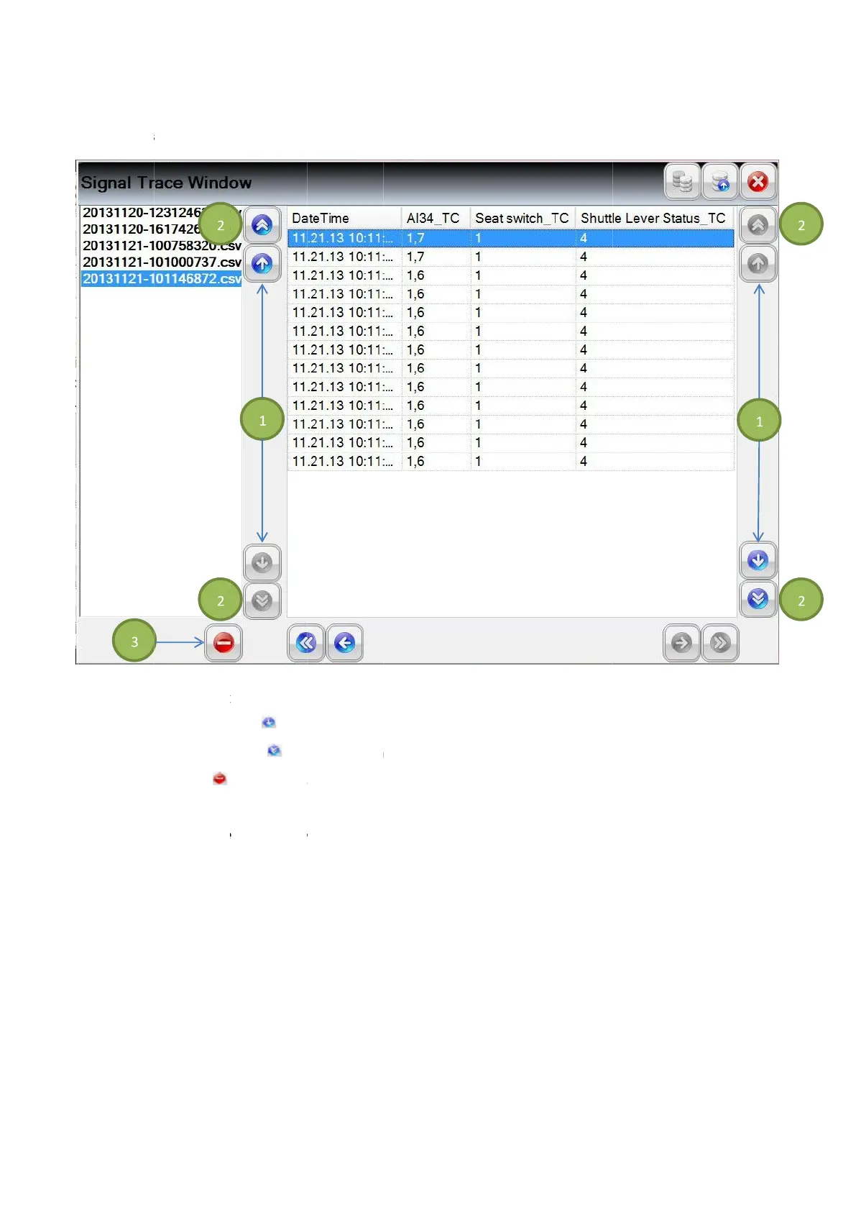This screenshot has height=1211, width=856.
Task: Go to last columns with grey double-right arrow
Action: point(720,642)
